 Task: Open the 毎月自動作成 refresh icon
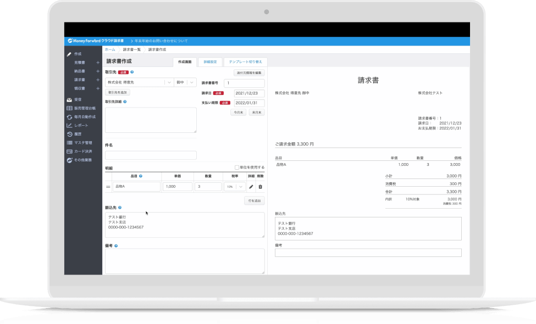coord(69,117)
